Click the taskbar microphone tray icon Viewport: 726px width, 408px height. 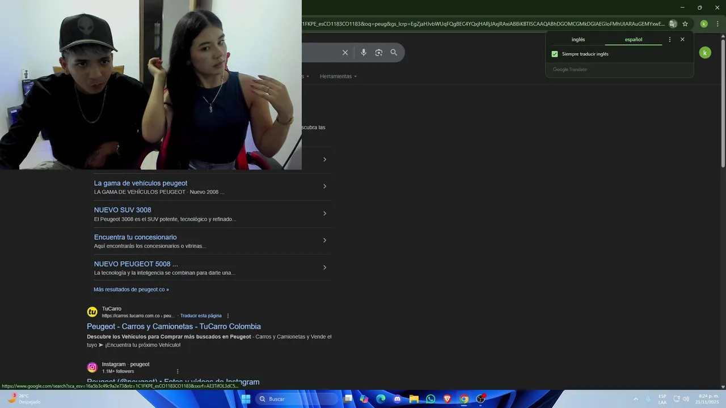[648, 399]
